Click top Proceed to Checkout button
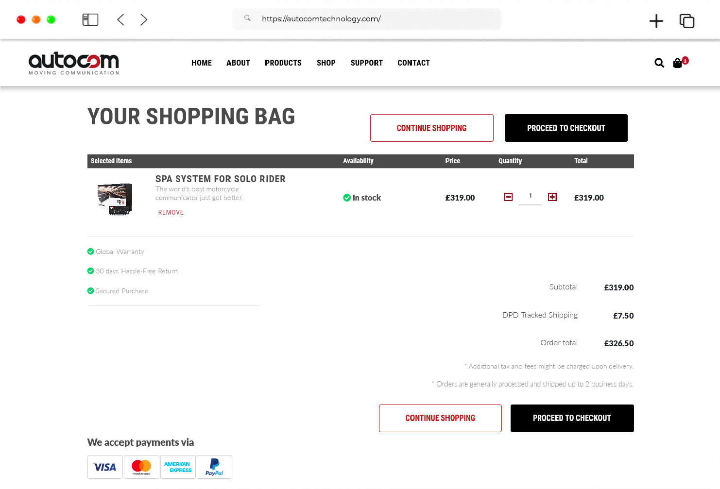Viewport: 720px width, 489px height. click(x=566, y=128)
